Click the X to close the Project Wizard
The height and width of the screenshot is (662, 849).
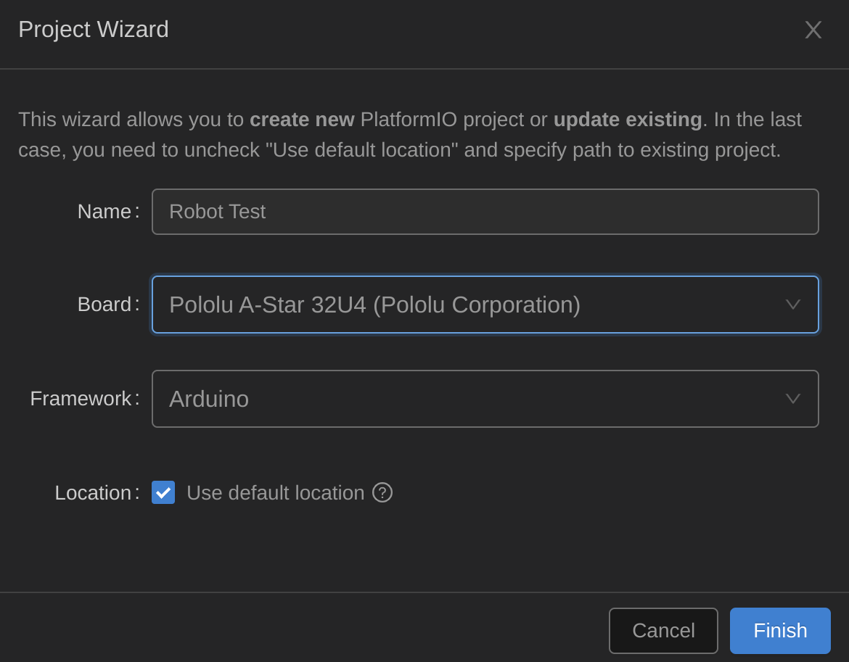pyautogui.click(x=813, y=30)
